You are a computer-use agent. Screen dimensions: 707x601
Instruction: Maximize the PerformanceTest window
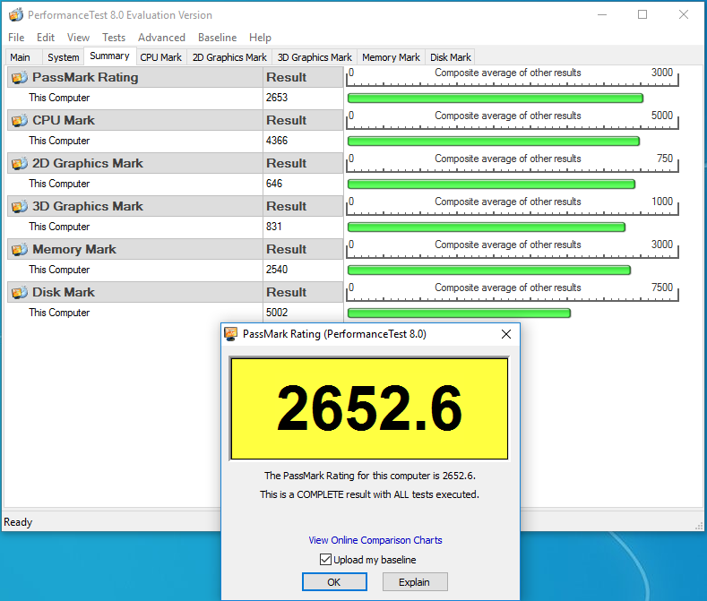pos(642,14)
